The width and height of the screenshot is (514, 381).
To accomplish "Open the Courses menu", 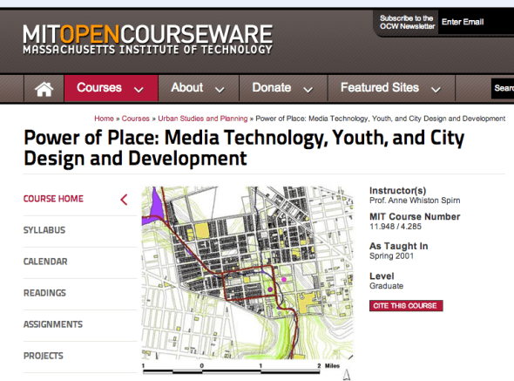I will click(112, 88).
